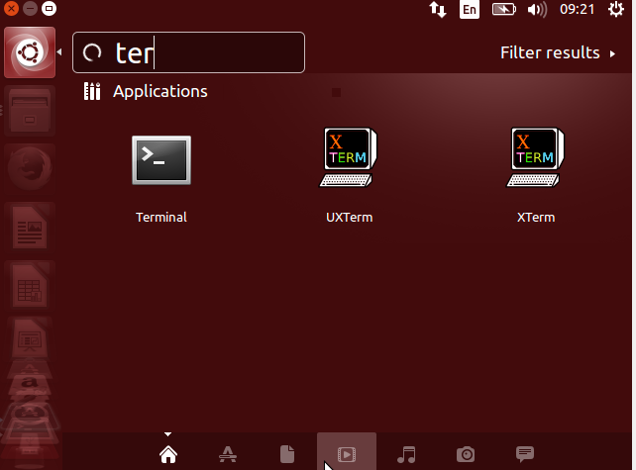Switch to the Photos lens
Image resolution: width=636 pixels, height=470 pixels.
tap(466, 454)
